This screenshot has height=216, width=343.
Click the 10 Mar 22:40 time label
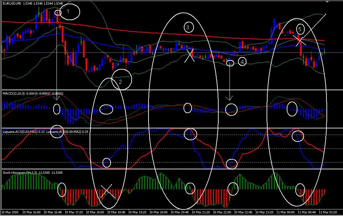tap(243, 212)
